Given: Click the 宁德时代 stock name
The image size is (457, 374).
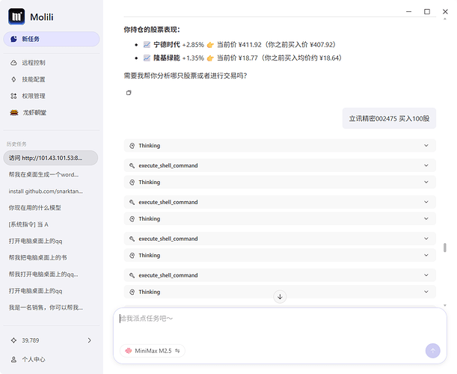Looking at the screenshot, I should pos(167,45).
